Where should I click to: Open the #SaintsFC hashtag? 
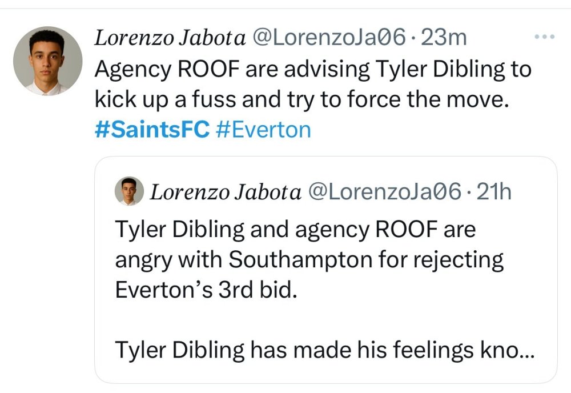[152, 130]
